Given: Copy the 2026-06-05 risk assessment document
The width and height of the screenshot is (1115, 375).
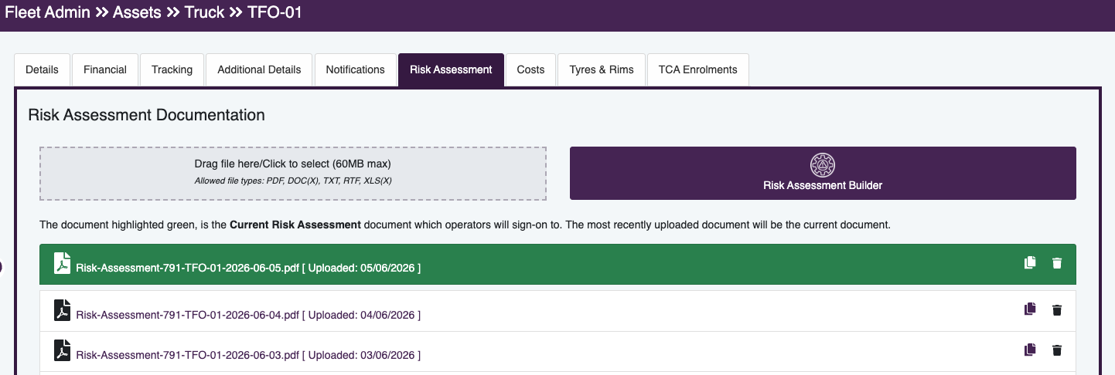Looking at the screenshot, I should 1029,263.
